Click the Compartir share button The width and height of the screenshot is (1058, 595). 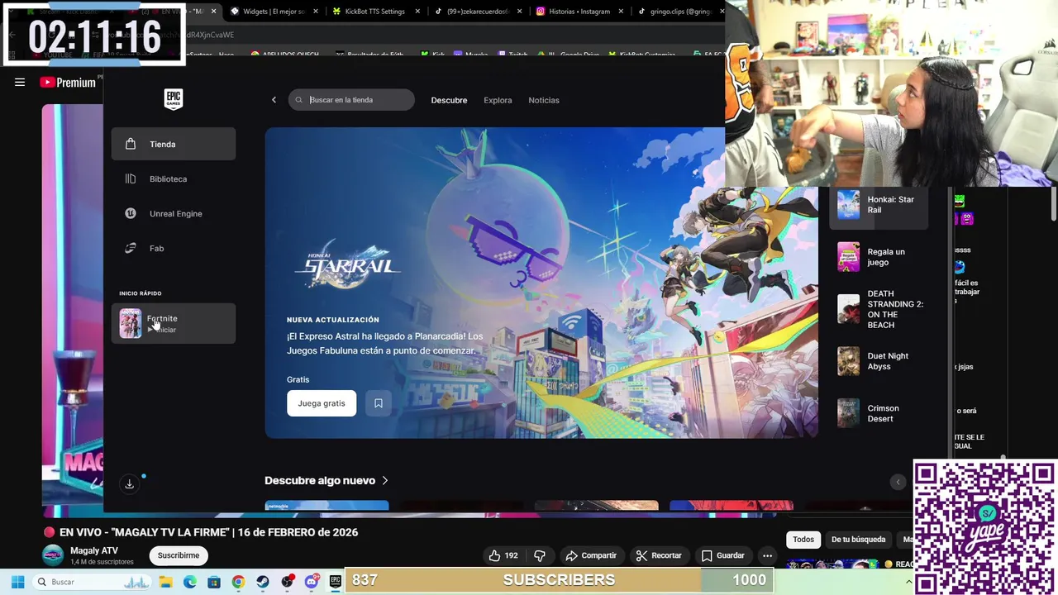[x=591, y=555]
